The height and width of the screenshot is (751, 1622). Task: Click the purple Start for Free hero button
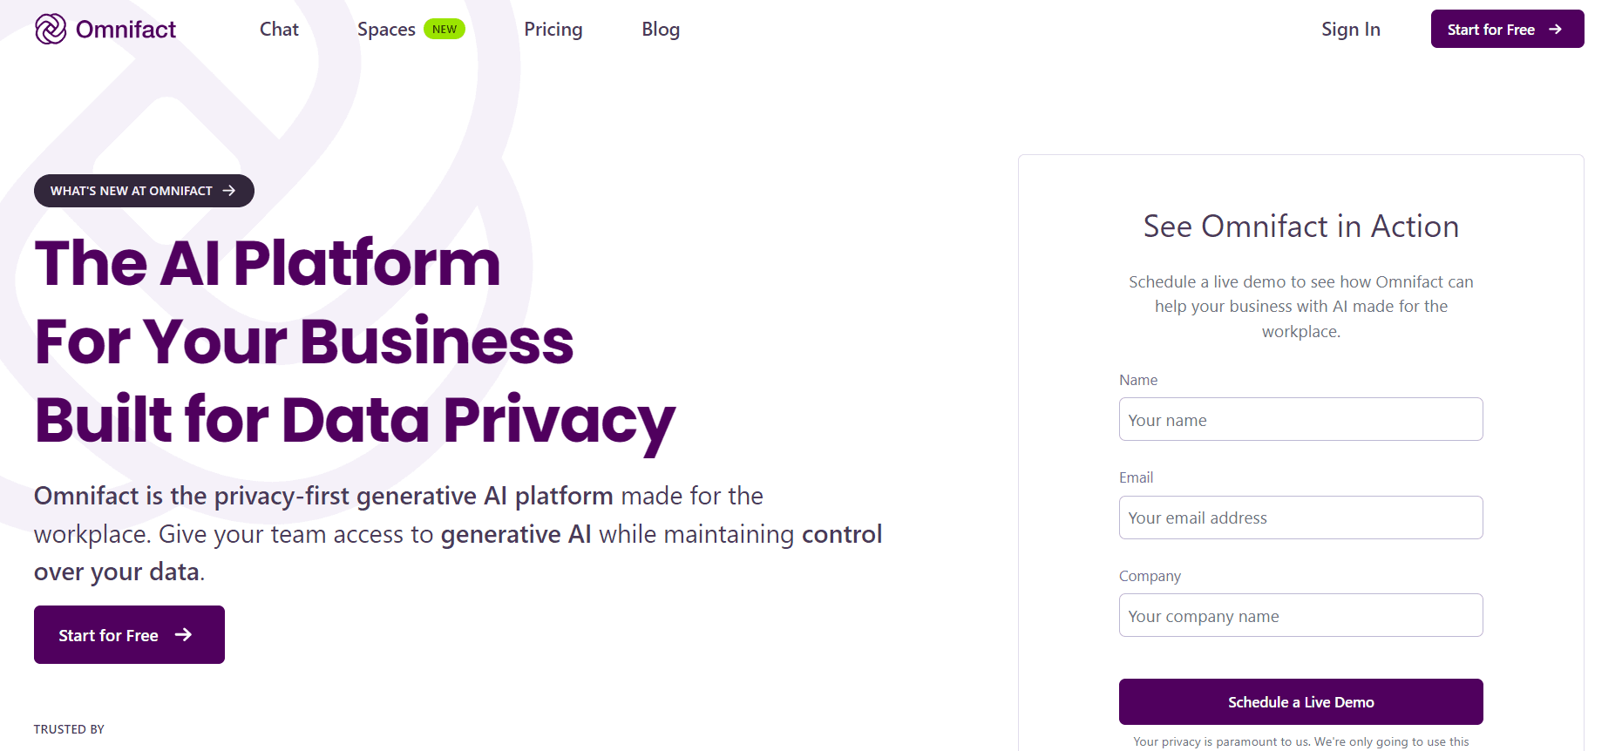point(128,634)
